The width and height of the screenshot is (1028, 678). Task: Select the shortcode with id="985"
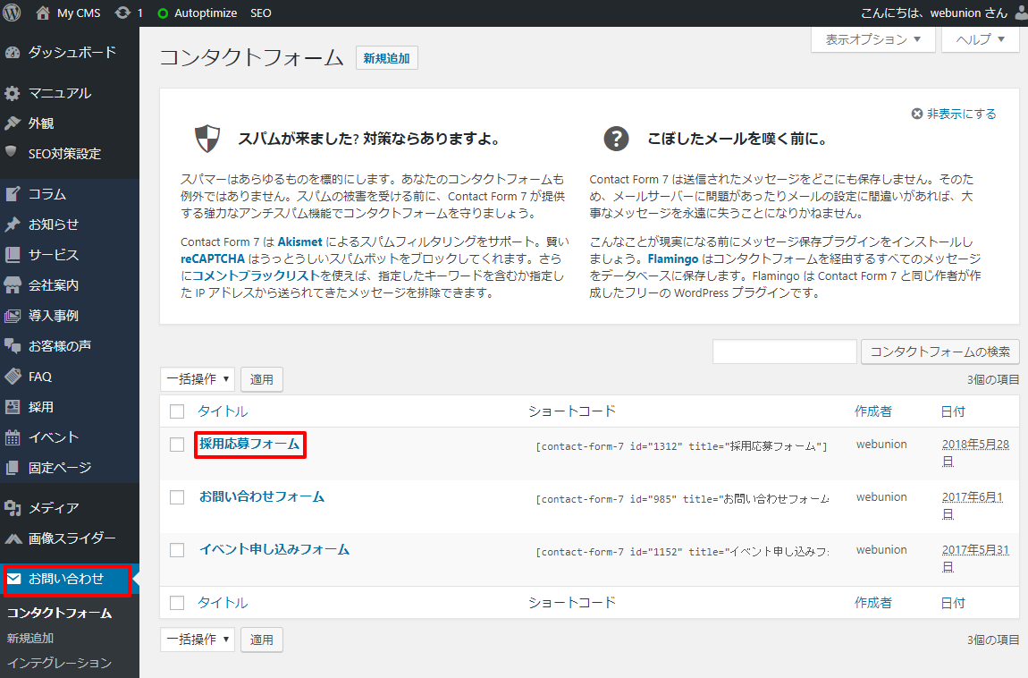click(x=682, y=499)
